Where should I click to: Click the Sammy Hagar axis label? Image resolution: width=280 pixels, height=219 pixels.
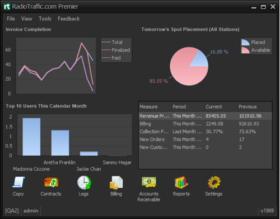(117, 162)
